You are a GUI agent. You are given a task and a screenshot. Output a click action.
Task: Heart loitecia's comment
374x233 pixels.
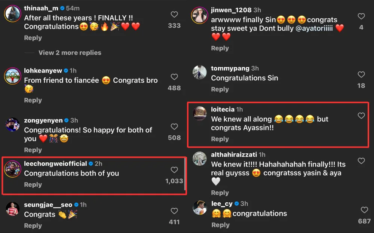point(361,116)
